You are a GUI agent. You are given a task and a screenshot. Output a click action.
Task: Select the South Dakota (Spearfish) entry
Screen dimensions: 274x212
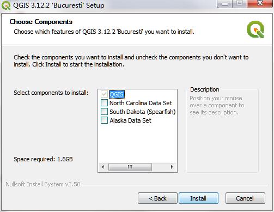[143, 112]
